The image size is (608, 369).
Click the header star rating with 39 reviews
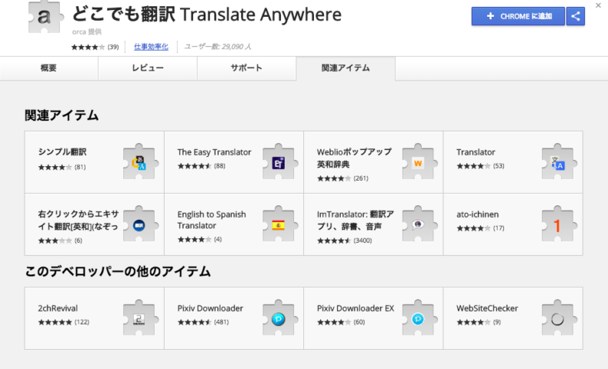[x=88, y=47]
